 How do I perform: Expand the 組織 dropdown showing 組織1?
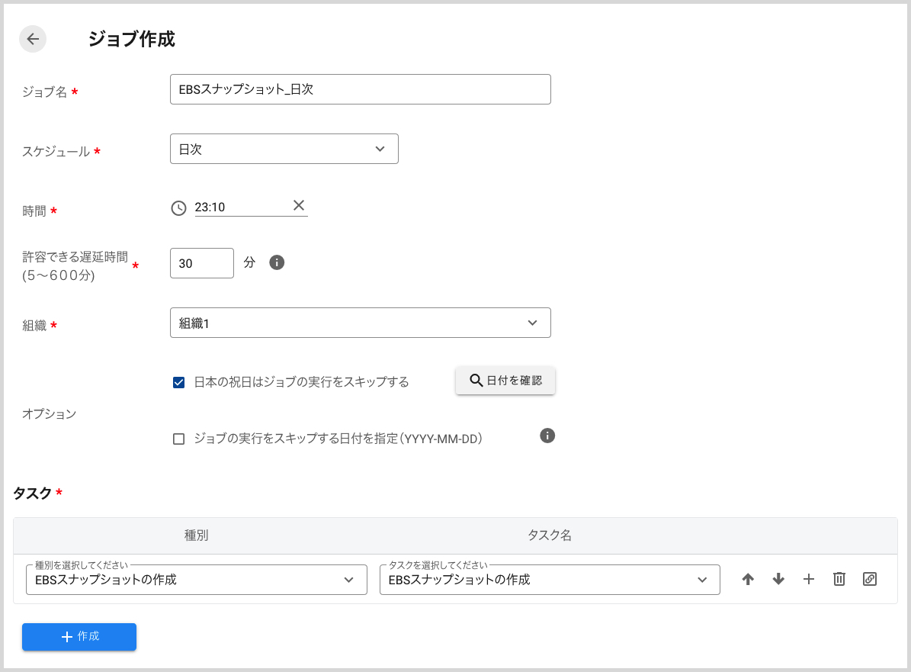360,323
